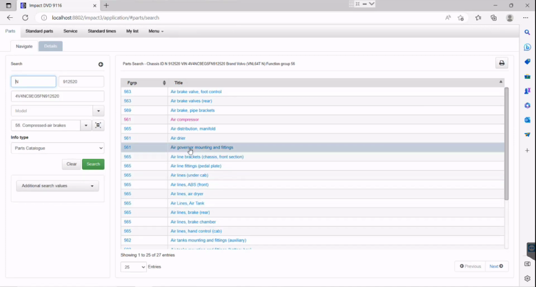
Task: Refresh the page in browser
Action: [26, 18]
